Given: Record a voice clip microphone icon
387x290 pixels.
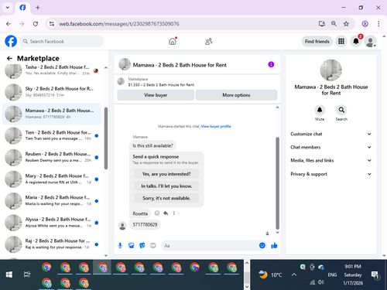Looking at the screenshot, I should tap(120, 245).
